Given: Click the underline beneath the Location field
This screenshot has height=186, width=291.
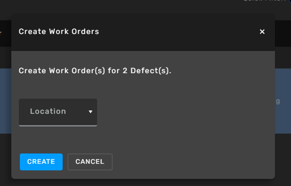Looking at the screenshot, I should 58,126.
